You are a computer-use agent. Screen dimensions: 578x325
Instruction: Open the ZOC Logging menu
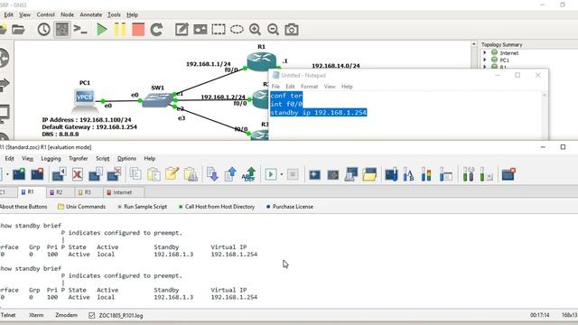tap(51, 159)
